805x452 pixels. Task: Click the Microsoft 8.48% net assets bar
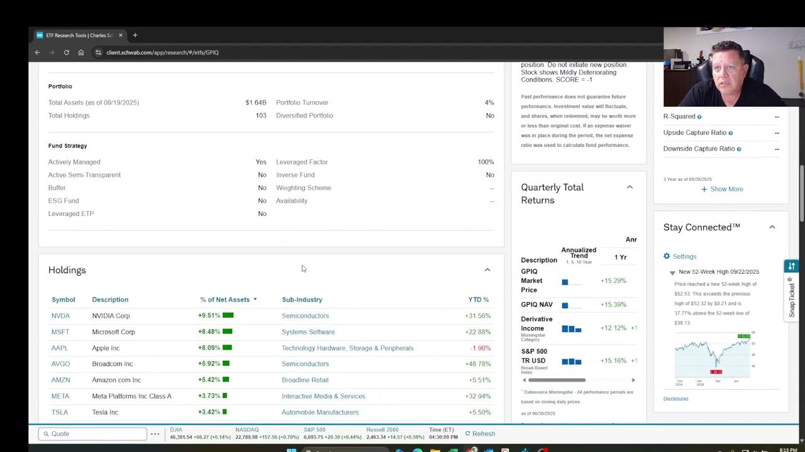(227, 332)
